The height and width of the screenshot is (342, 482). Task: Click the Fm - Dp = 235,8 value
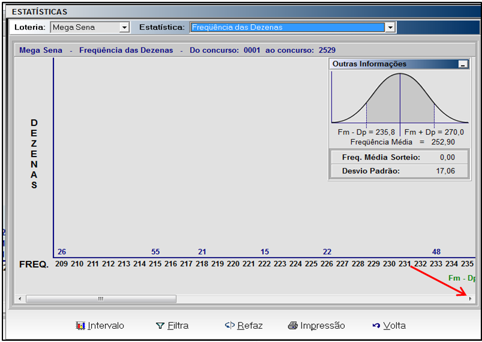(x=366, y=132)
